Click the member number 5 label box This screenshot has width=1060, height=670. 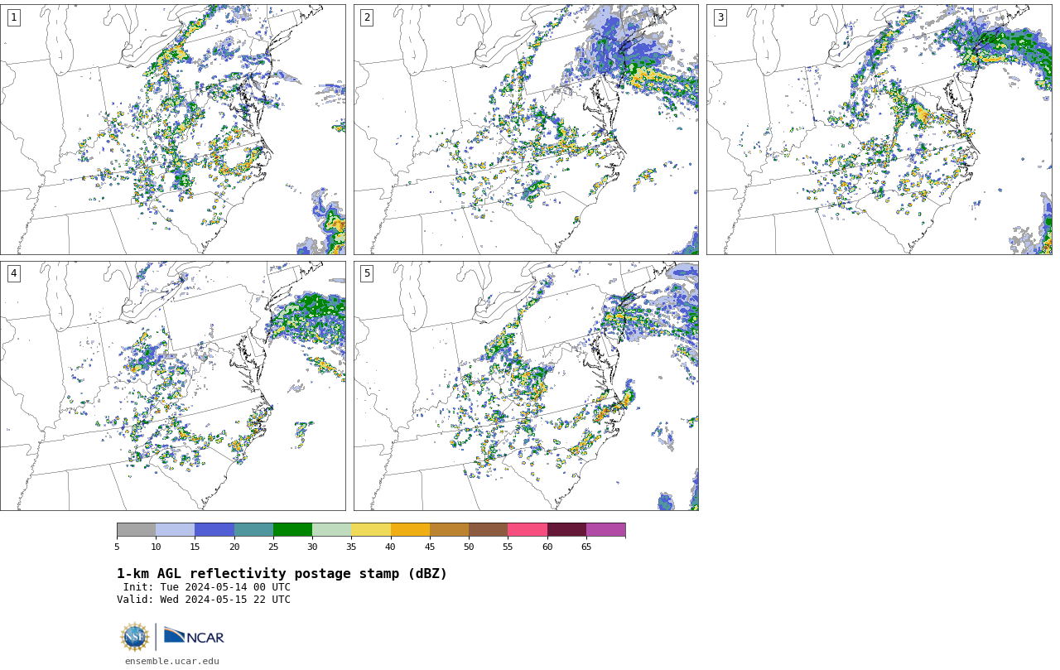coord(367,273)
